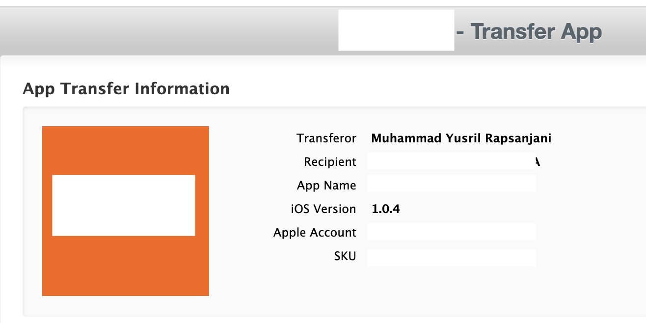Click the iOS Version label
This screenshot has height=323, width=646.
click(323, 209)
